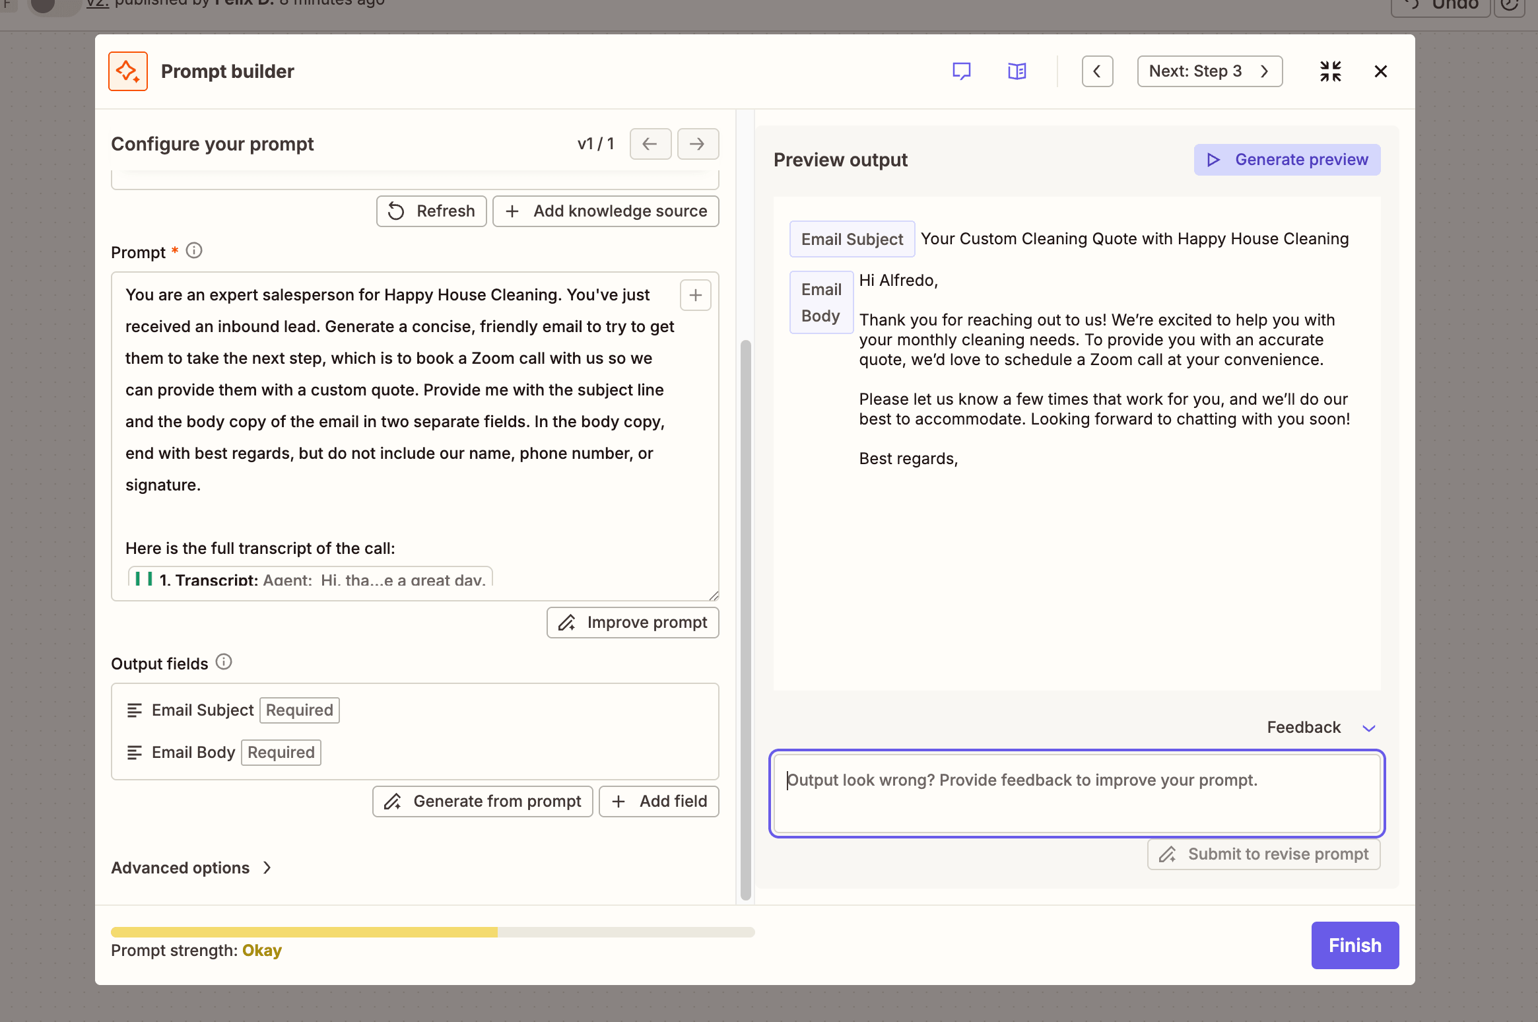Submit to revise prompt
1538x1022 pixels.
1263,854
